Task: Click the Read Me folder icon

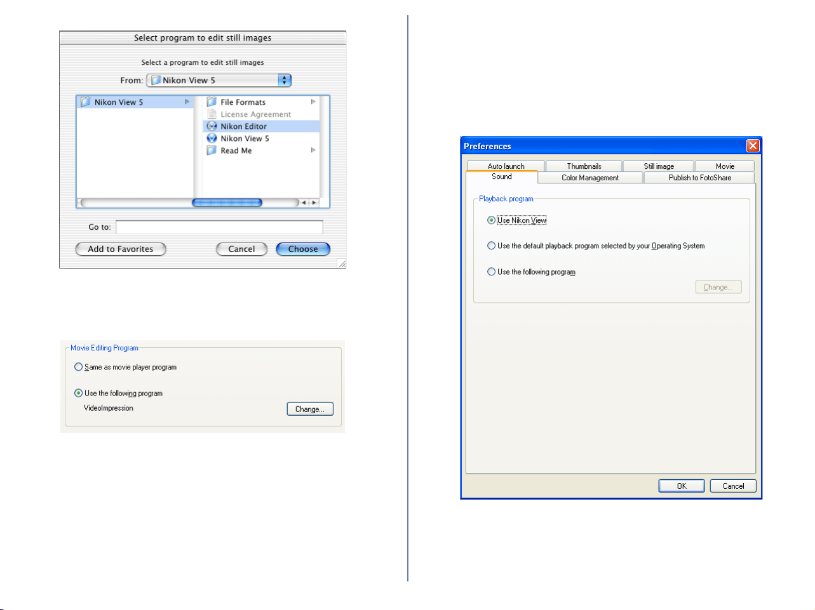Action: tap(212, 150)
